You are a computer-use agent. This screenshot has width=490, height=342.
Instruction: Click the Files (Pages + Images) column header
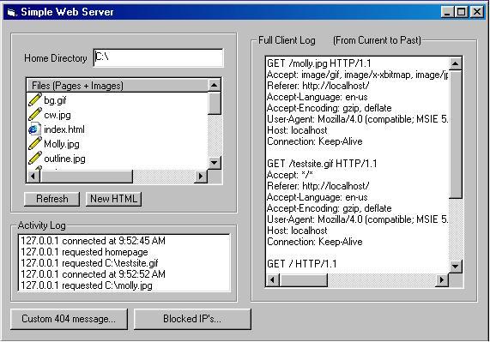(x=118, y=85)
